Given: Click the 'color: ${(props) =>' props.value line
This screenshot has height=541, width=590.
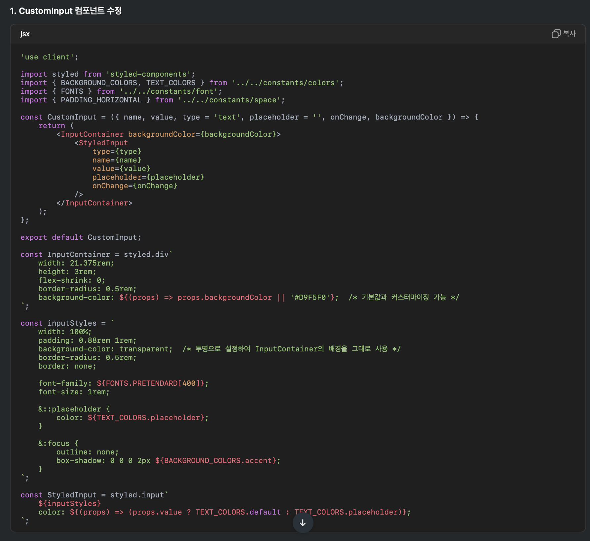Looking at the screenshot, I should (x=225, y=512).
